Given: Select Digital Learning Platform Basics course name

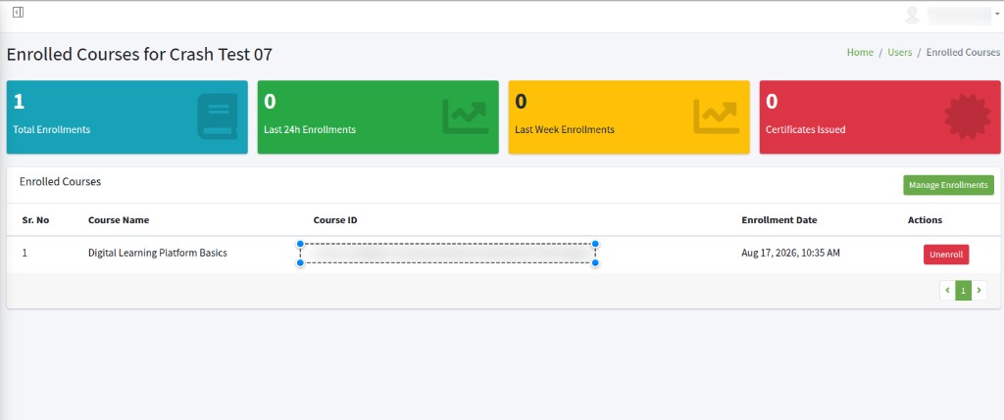Looking at the screenshot, I should point(158,253).
